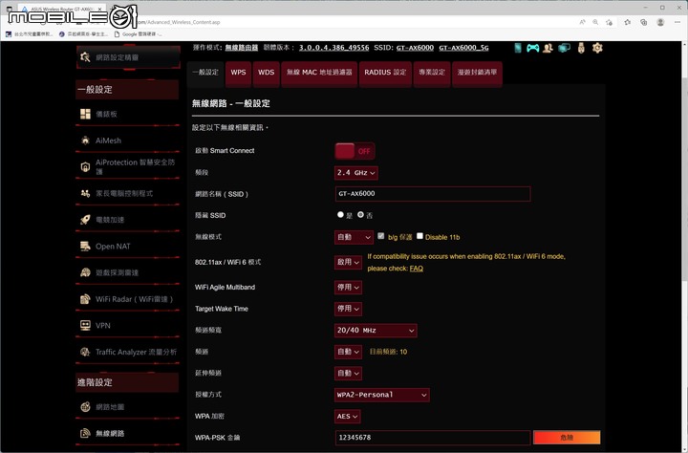Viewport: 688px width, 453px height.
Task: Add page to favorites star icon
Action: point(609,22)
